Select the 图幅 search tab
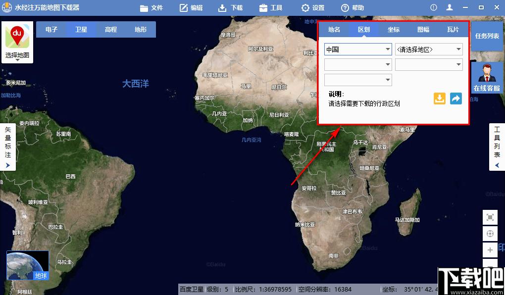 click(423, 30)
